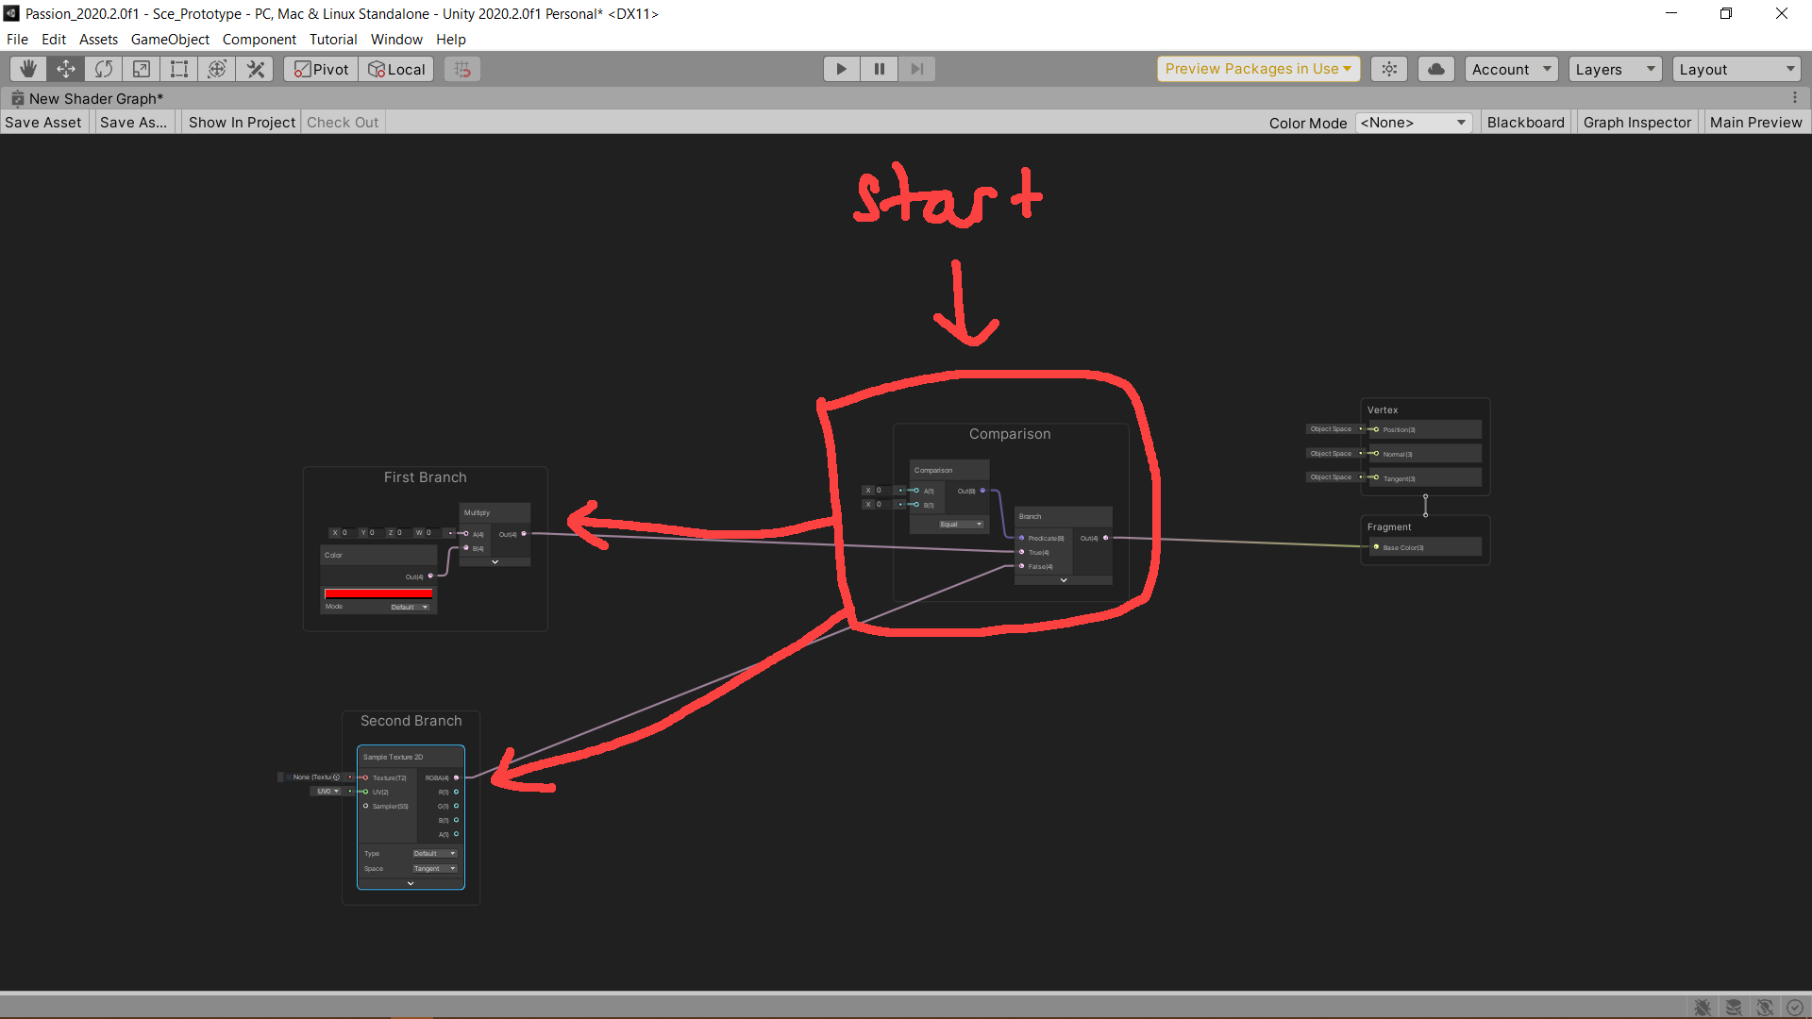Viewport: 1812px width, 1019px height.
Task: Select the Rotate tool
Action: 103,68
